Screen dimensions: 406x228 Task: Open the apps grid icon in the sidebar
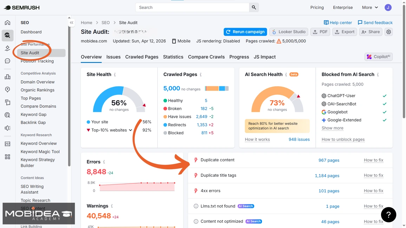[7, 156]
